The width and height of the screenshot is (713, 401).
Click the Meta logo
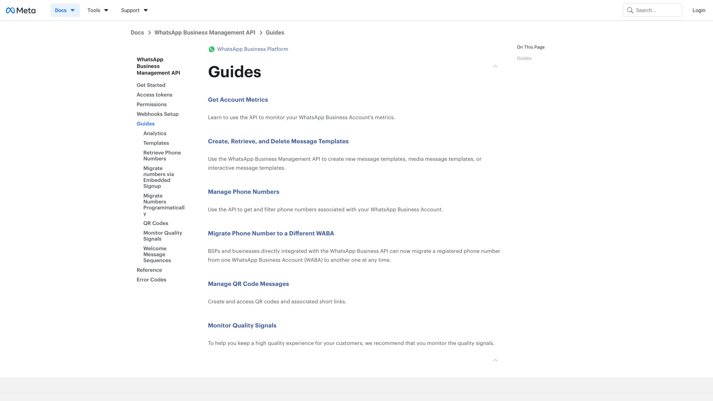pyautogui.click(x=21, y=10)
